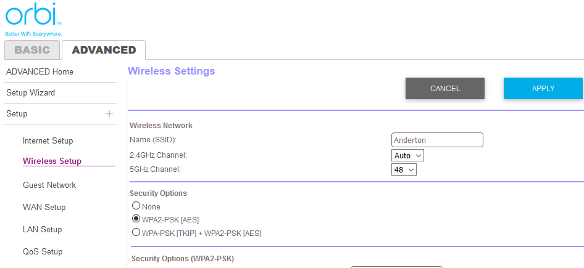Select None security option

(136, 206)
